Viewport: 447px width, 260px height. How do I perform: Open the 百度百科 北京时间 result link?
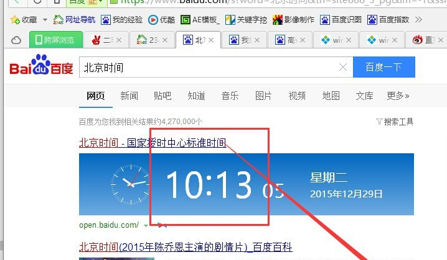pyautogui.click(x=186, y=248)
